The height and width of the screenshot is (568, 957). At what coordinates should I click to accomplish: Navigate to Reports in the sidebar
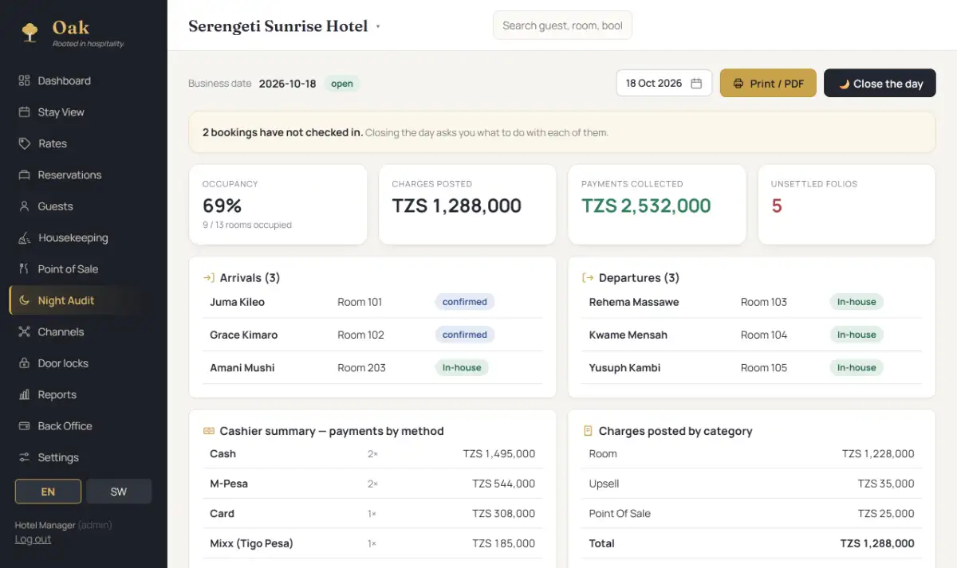pyautogui.click(x=84, y=394)
